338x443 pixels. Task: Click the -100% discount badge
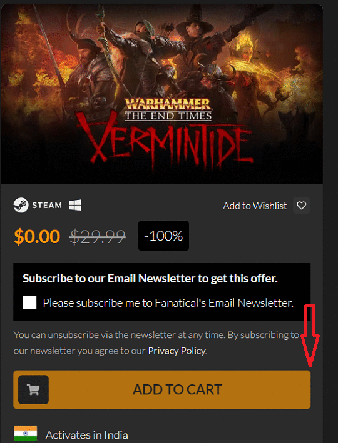click(163, 236)
